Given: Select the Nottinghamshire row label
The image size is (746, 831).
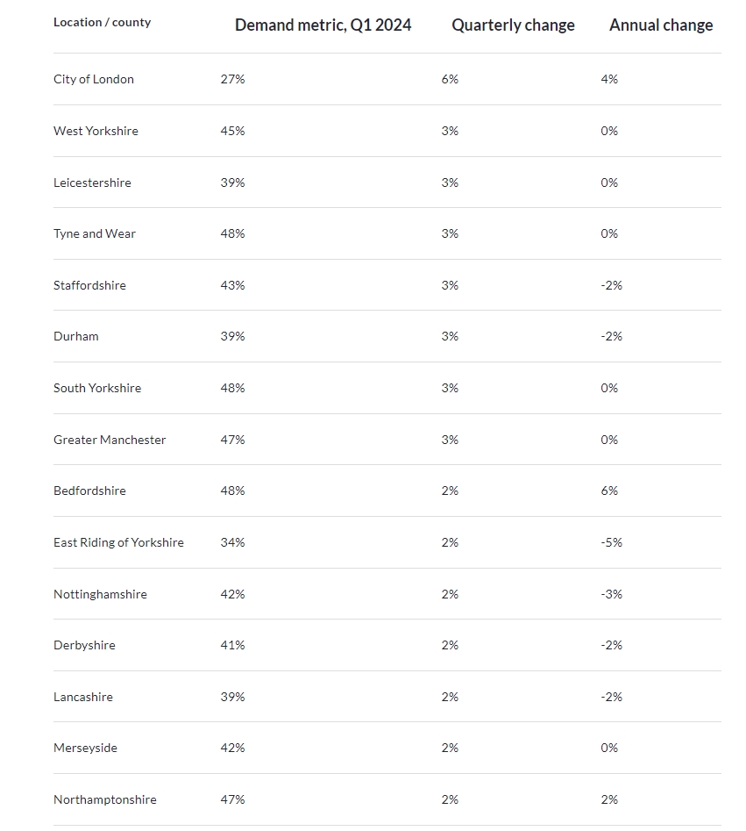Looking at the screenshot, I should coord(100,594).
